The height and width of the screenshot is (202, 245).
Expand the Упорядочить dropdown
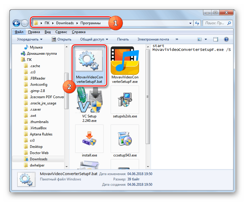point(30,39)
